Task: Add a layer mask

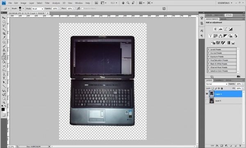Action: [x=221, y=146]
